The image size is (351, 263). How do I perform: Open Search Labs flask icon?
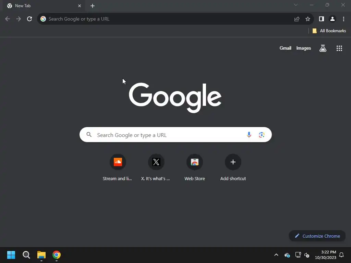[323, 48]
